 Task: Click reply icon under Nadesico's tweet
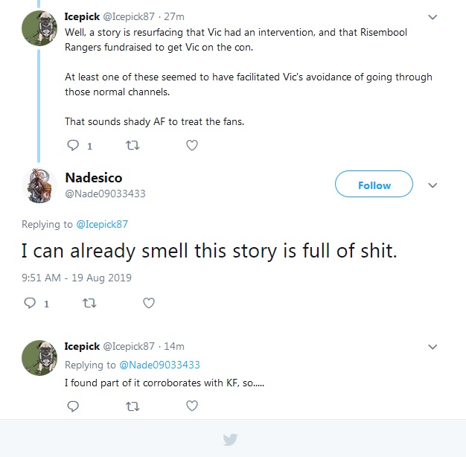(30, 303)
